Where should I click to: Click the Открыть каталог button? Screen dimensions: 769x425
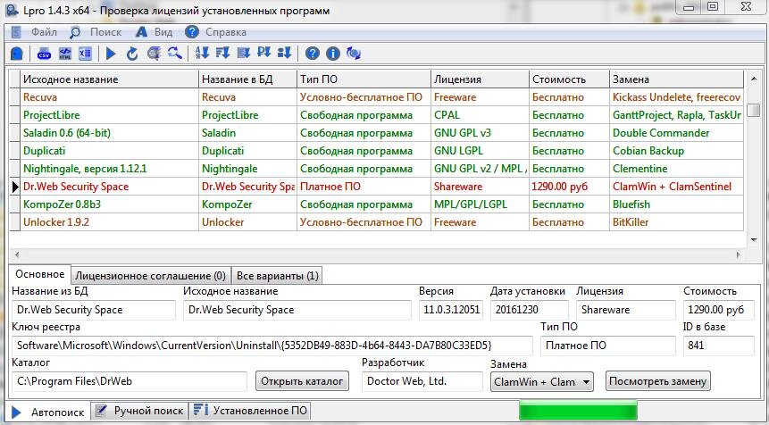point(302,381)
